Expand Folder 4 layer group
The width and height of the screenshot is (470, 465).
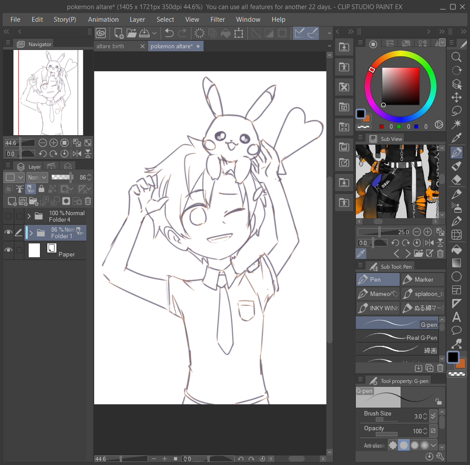29,216
